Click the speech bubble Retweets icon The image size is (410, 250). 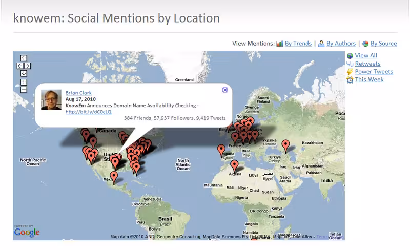(x=350, y=64)
